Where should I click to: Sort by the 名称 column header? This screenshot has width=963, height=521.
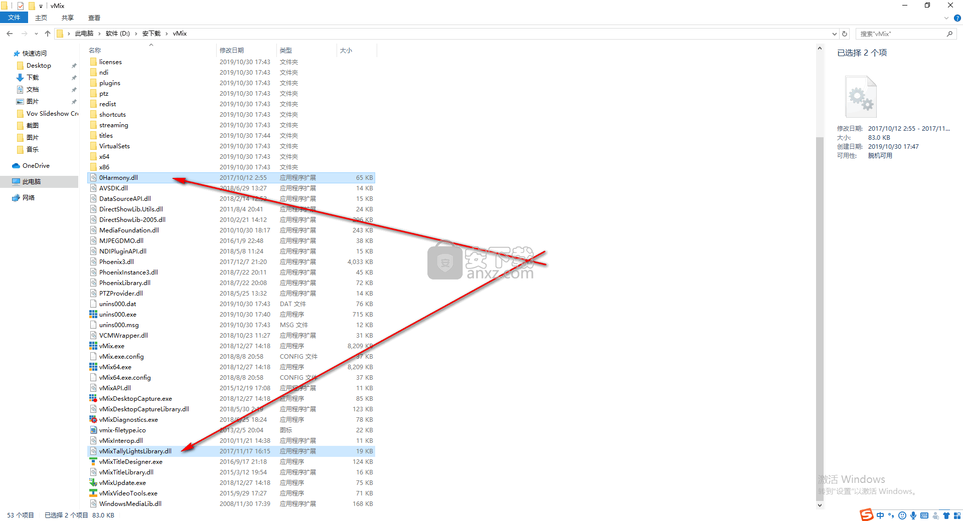click(x=95, y=51)
